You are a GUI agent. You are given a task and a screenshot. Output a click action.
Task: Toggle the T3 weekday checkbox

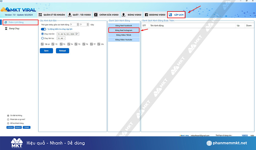tap(61, 44)
